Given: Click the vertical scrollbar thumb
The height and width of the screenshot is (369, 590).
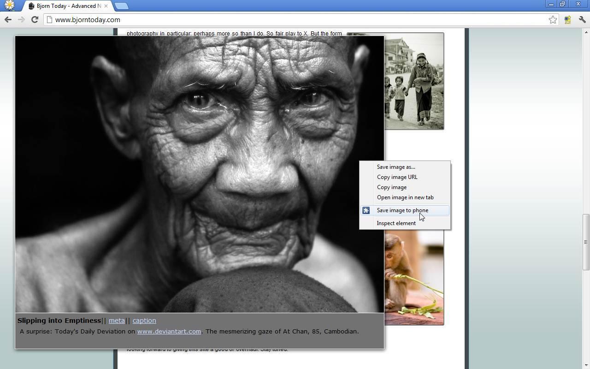Looking at the screenshot, I should [586, 242].
